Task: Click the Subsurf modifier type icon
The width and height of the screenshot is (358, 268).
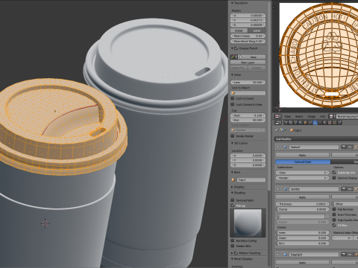Action: [x=285, y=147]
